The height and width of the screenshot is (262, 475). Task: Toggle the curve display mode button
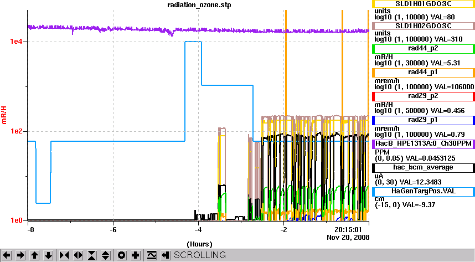[x=151, y=255]
